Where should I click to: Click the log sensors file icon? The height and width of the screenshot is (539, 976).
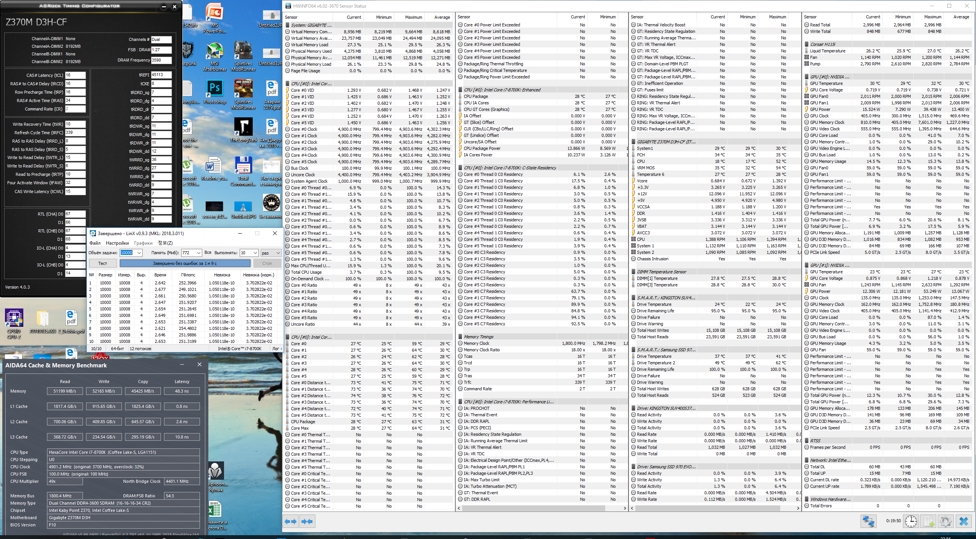pos(929,521)
